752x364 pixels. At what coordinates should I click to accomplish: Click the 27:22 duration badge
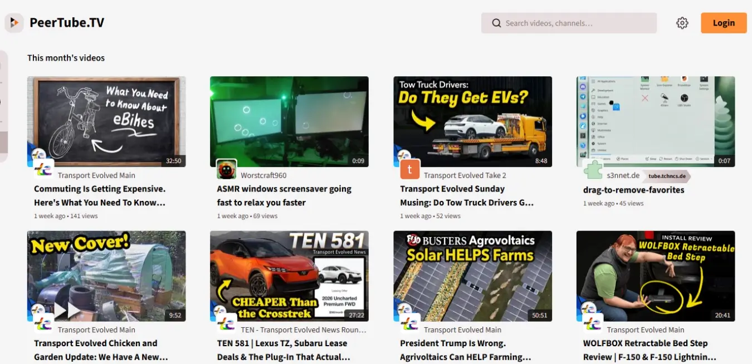point(357,315)
